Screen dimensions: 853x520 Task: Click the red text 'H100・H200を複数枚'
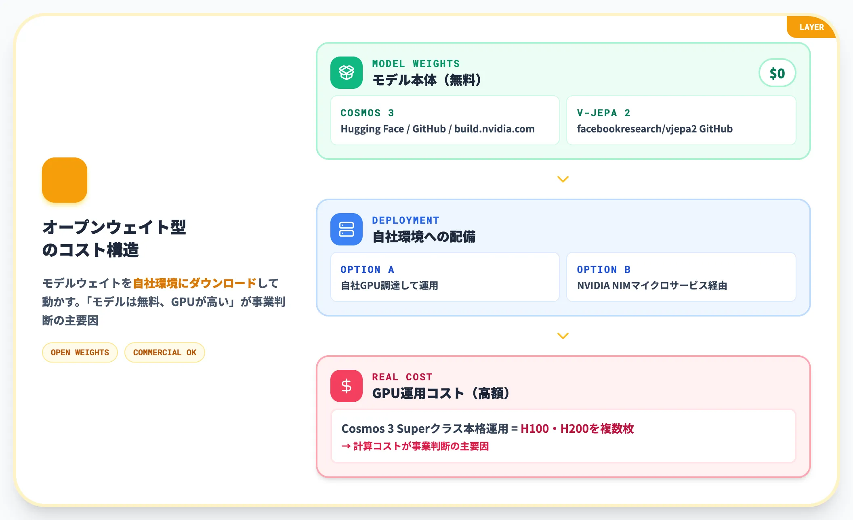pyautogui.click(x=577, y=429)
